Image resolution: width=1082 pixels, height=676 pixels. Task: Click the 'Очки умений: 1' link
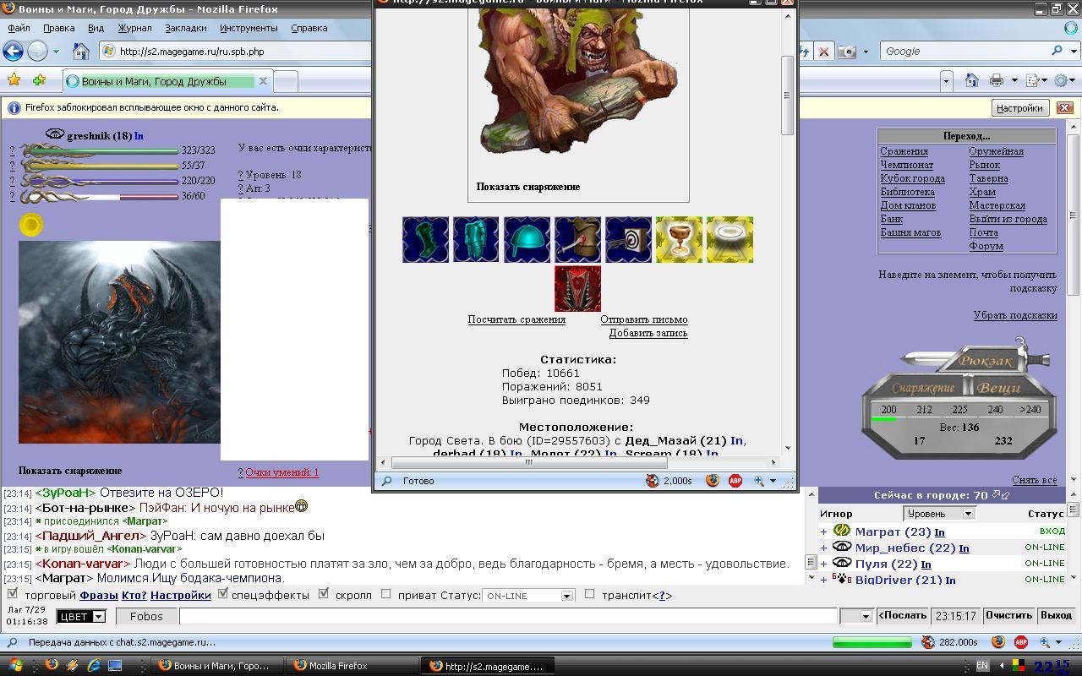coord(282,472)
